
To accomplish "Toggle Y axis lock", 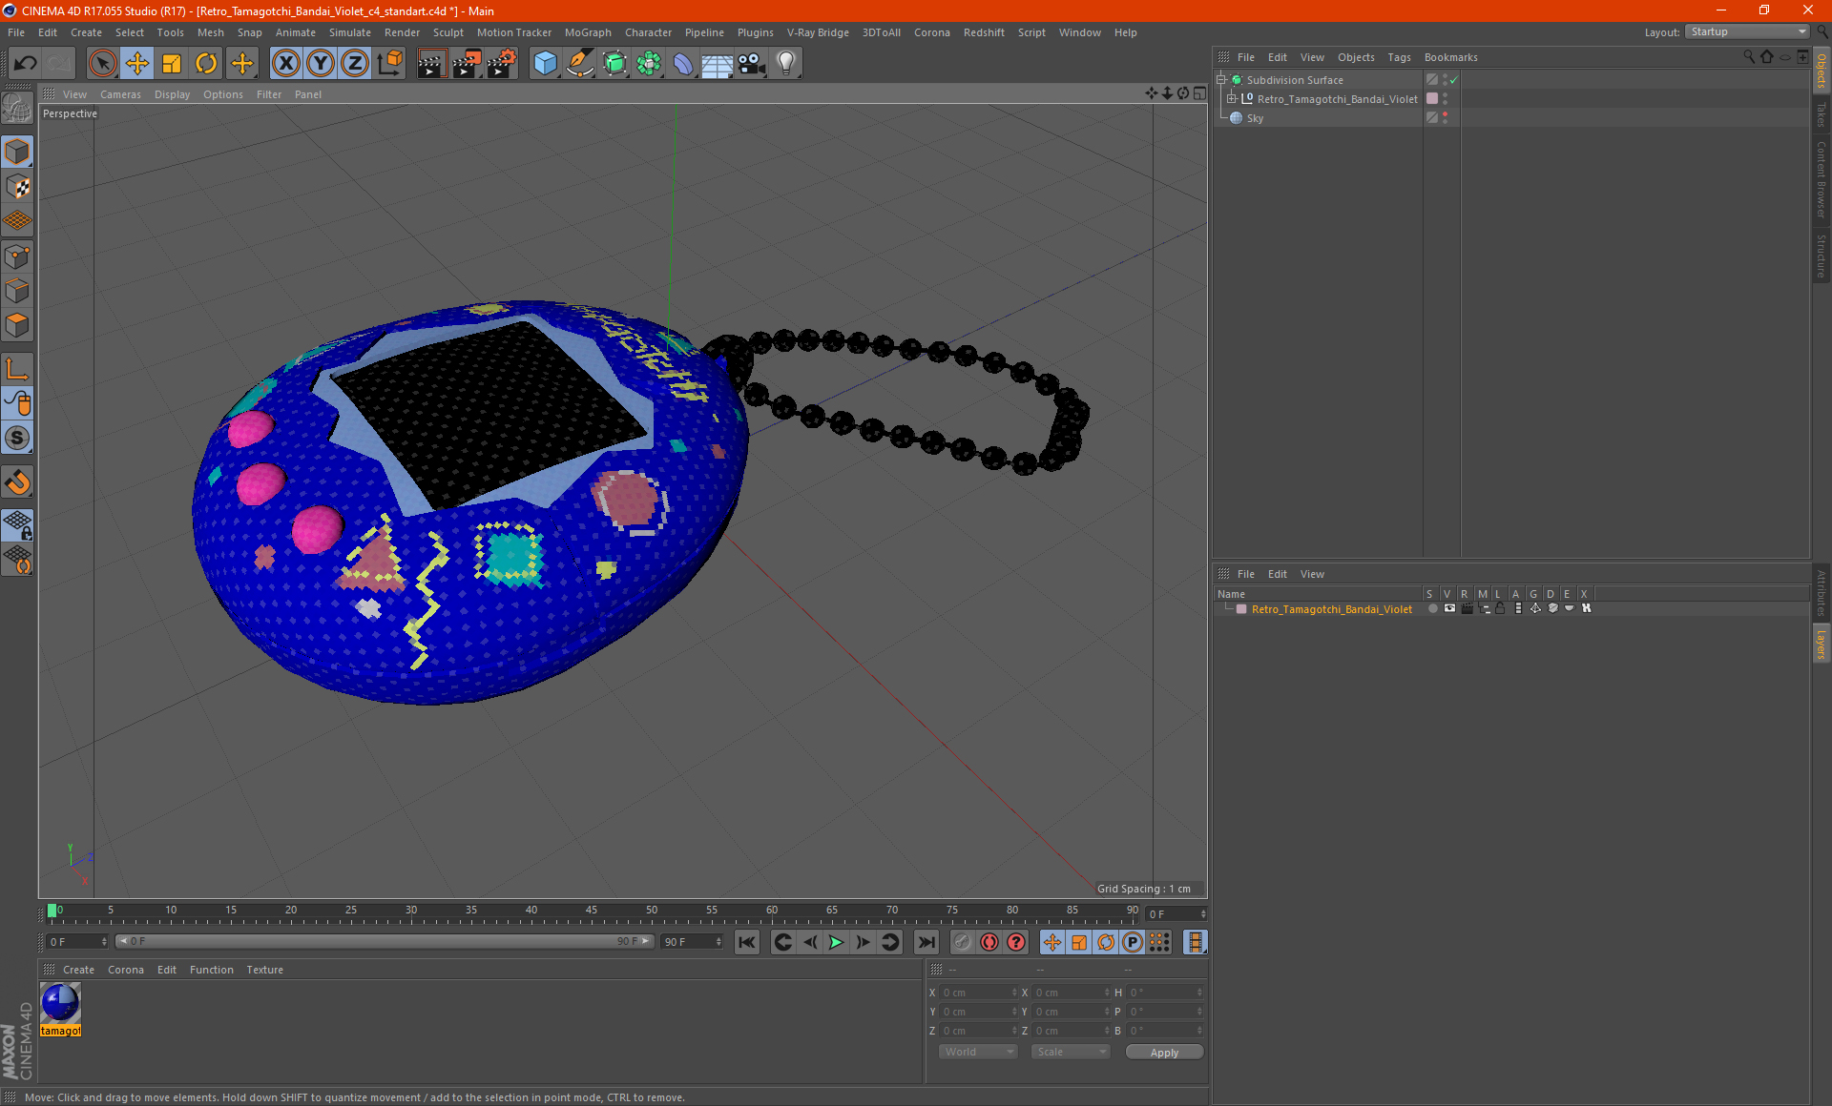I will coord(321,64).
